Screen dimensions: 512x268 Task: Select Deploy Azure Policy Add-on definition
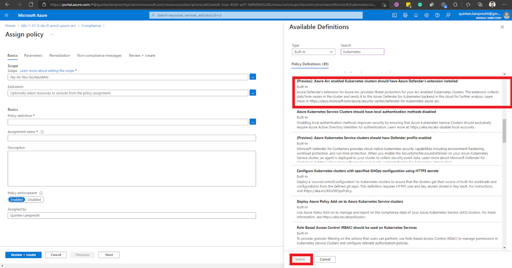(x=397, y=209)
